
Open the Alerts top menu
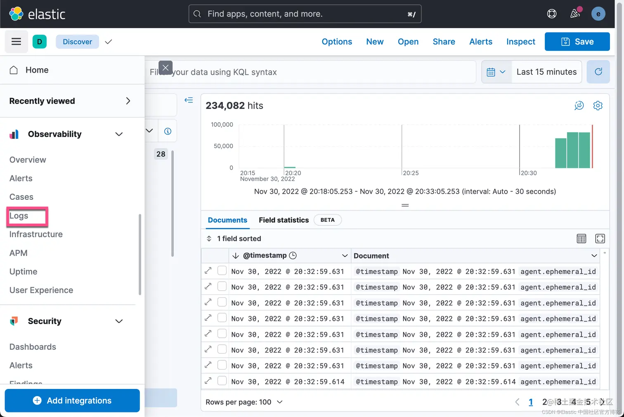click(481, 42)
